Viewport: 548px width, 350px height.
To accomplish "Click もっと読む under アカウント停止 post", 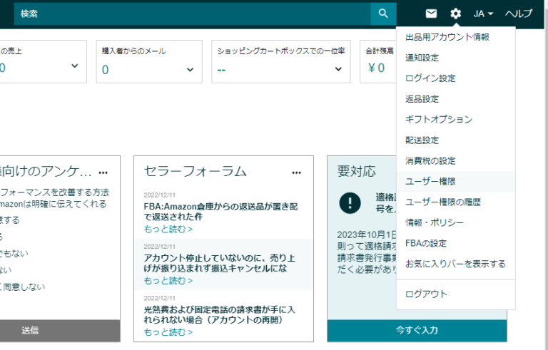I will pyautogui.click(x=168, y=280).
